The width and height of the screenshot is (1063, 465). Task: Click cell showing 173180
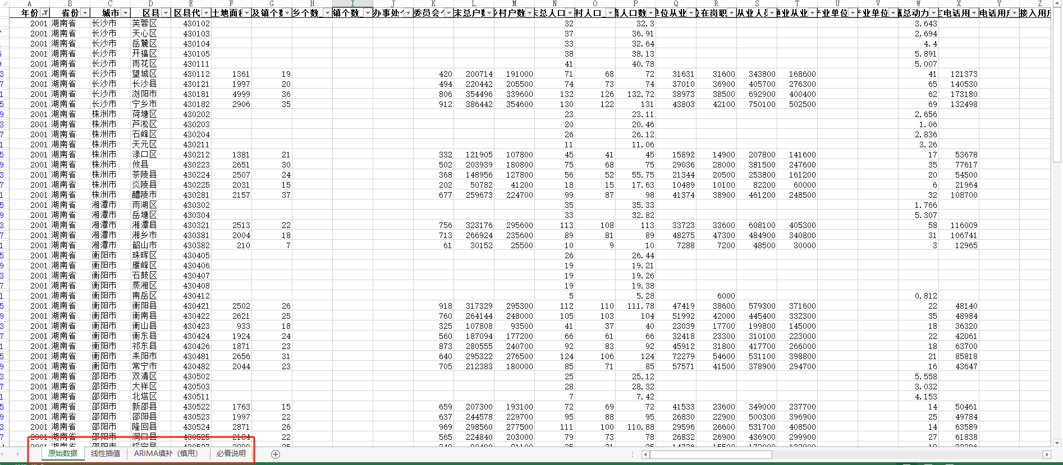click(x=959, y=94)
